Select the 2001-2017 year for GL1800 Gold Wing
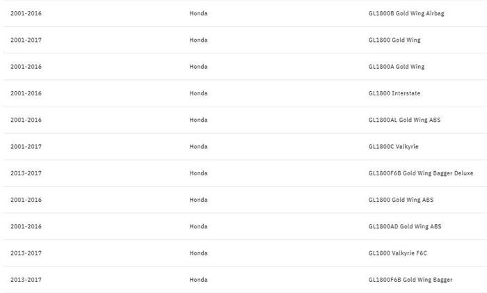 coord(26,40)
